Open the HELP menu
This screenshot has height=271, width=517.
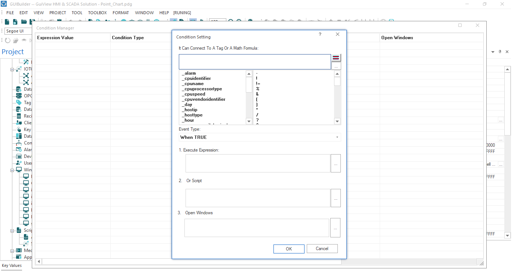164,13
